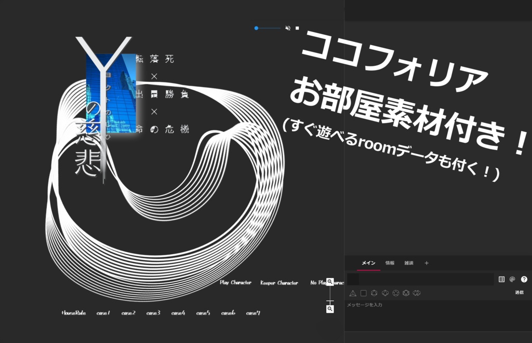The image size is (532, 343).
Task: Click the lower zoom magnifier icon
Action: tap(329, 309)
